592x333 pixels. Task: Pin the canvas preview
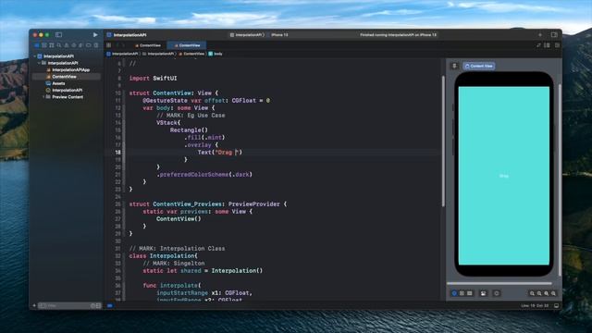coord(454,66)
